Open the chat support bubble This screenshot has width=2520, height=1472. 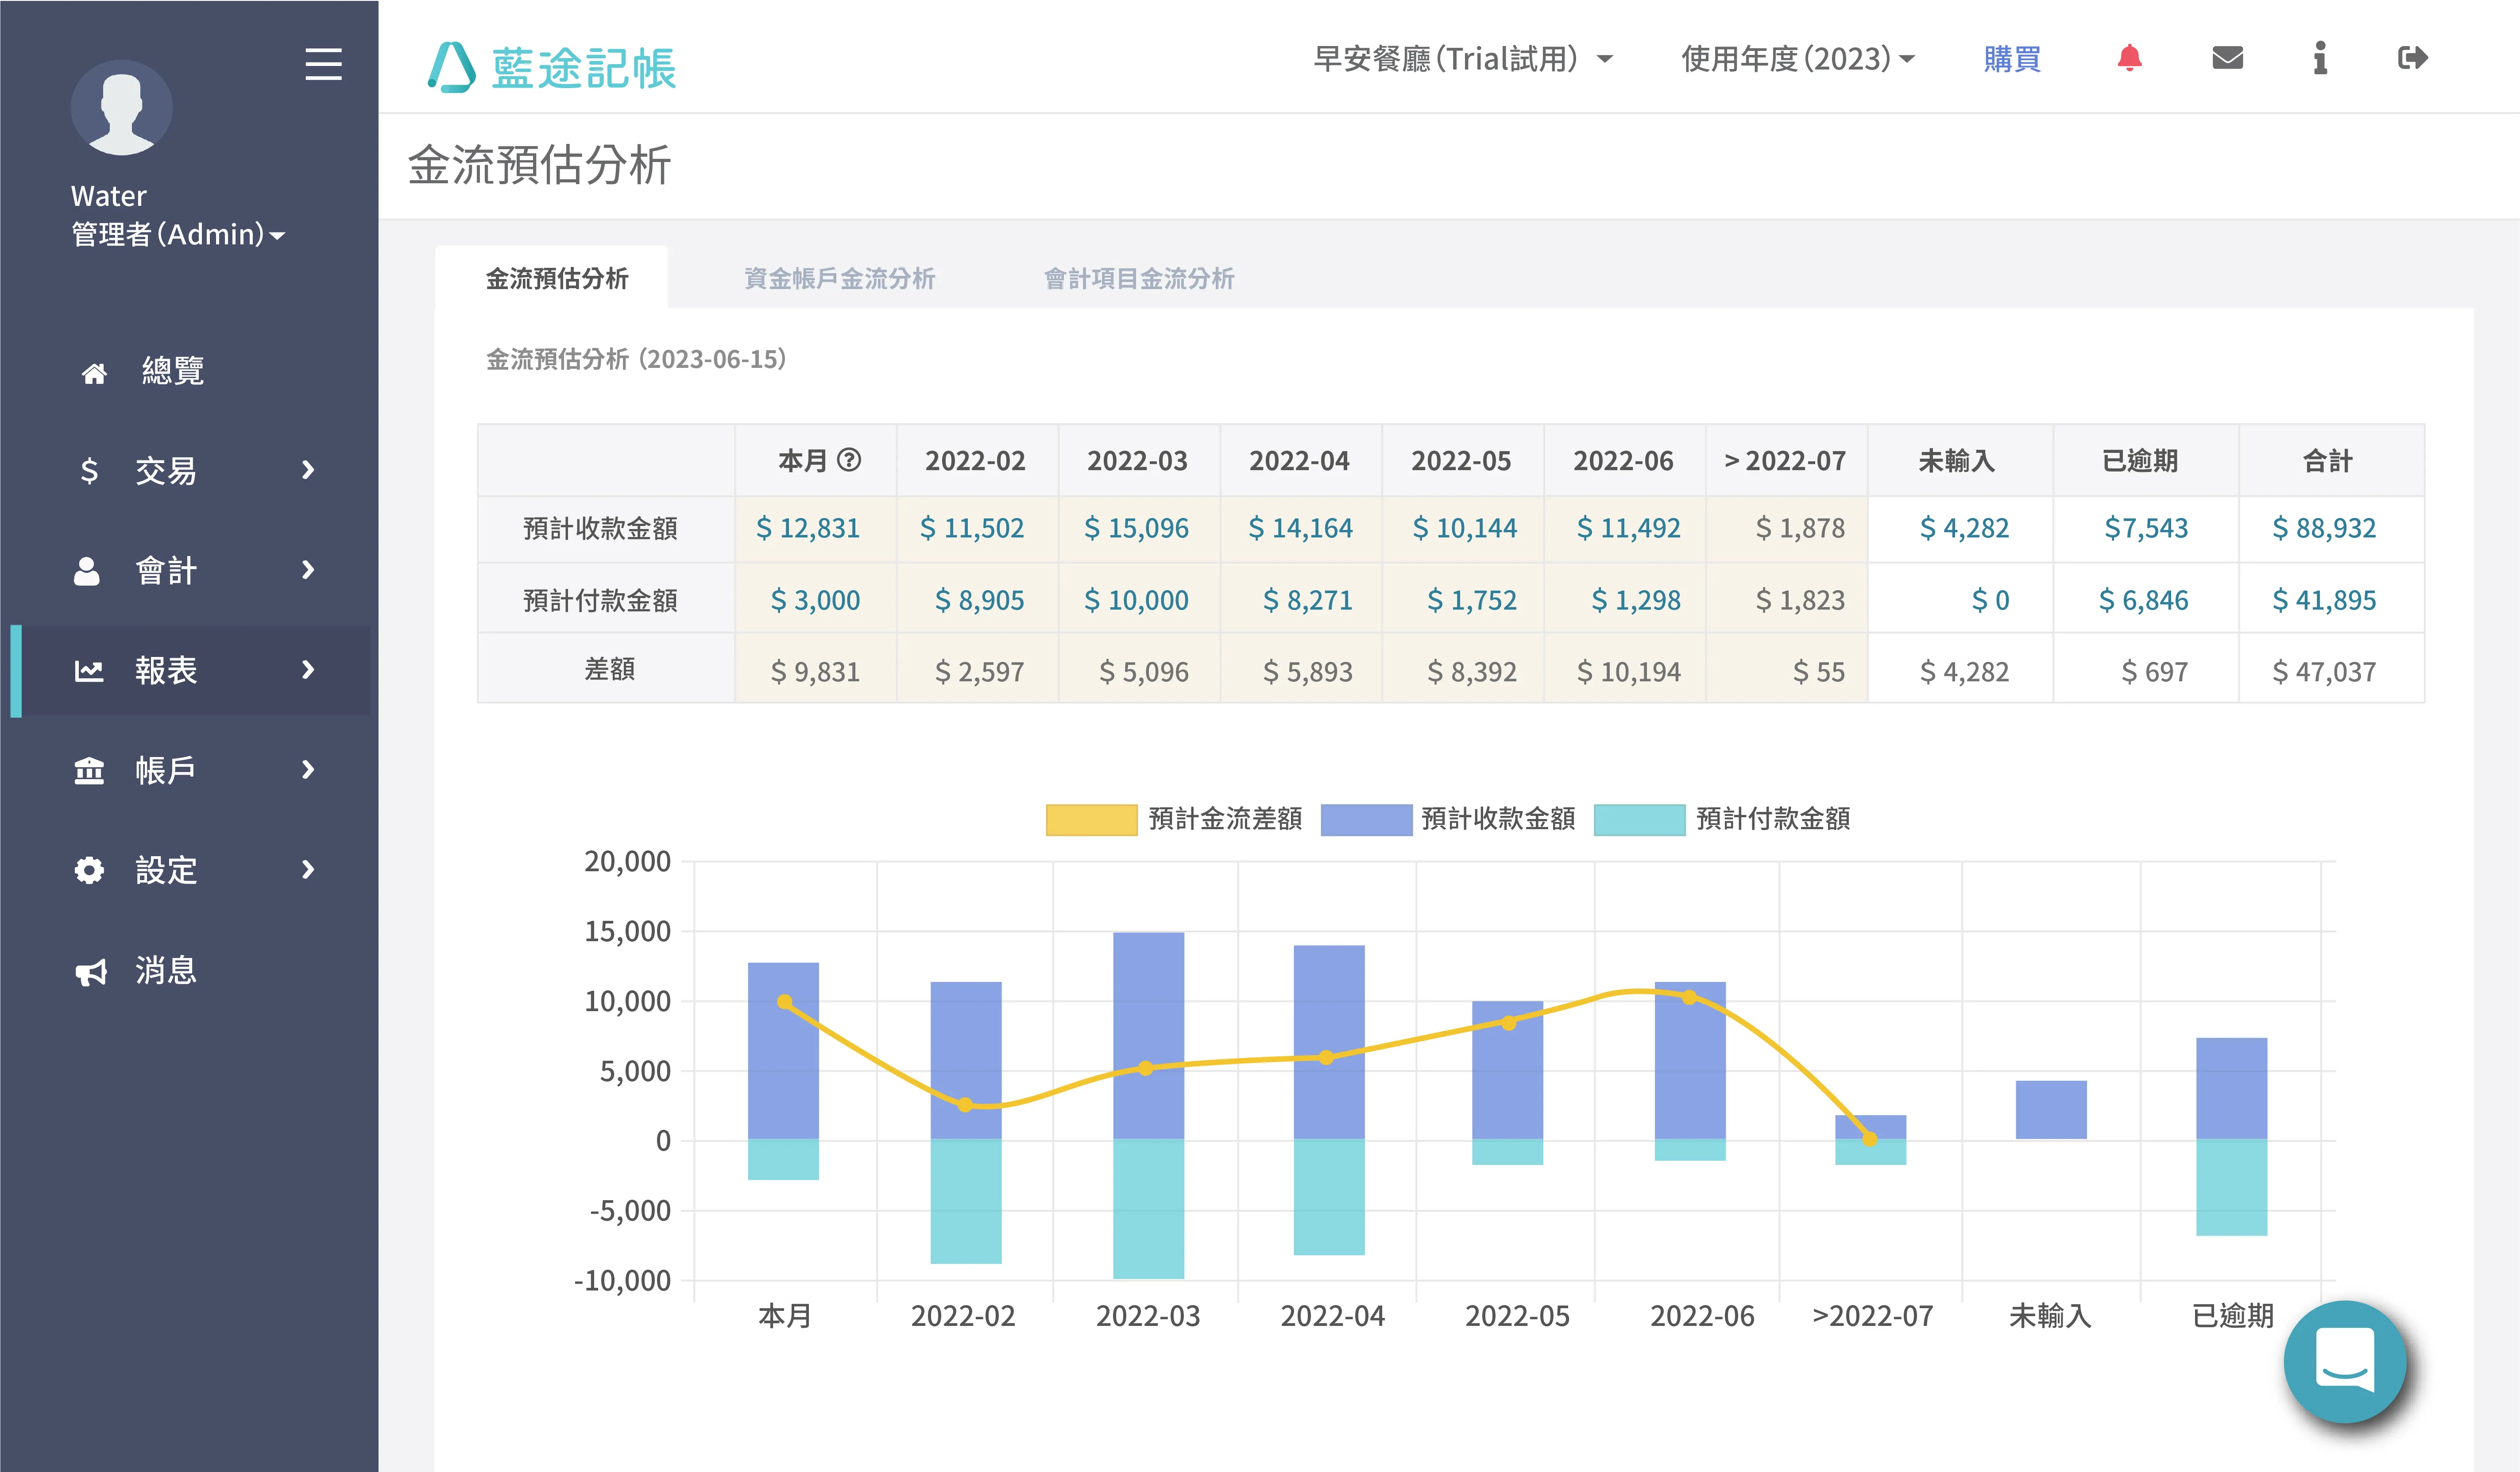(x=2345, y=1362)
